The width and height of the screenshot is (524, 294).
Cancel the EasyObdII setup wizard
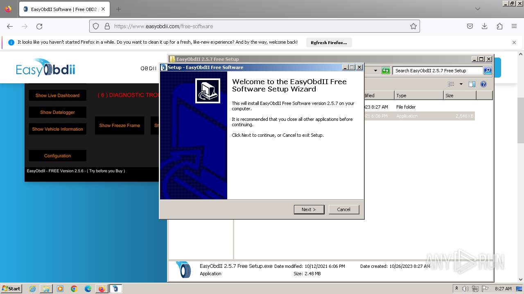(343, 209)
